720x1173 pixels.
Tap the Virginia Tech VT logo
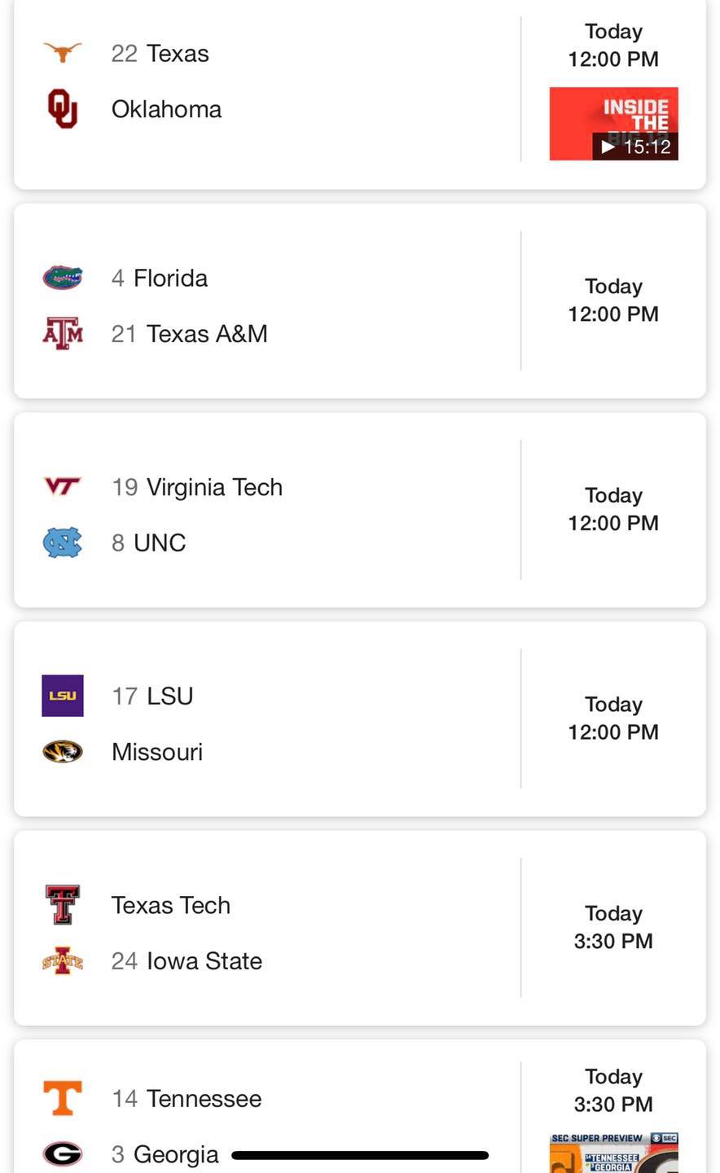63,487
